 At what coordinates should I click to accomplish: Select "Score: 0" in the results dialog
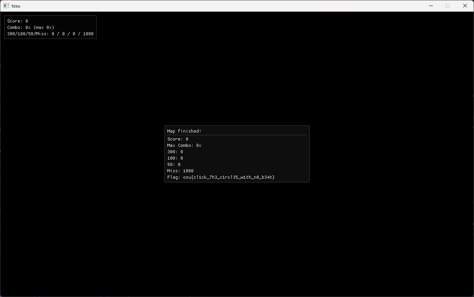point(178,139)
